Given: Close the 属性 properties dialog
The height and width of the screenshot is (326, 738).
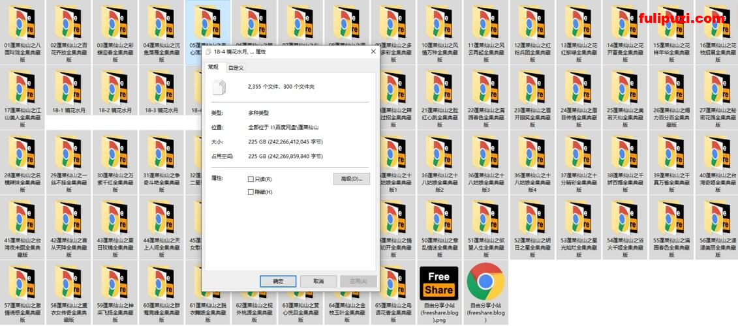Looking at the screenshot, I should (373, 52).
